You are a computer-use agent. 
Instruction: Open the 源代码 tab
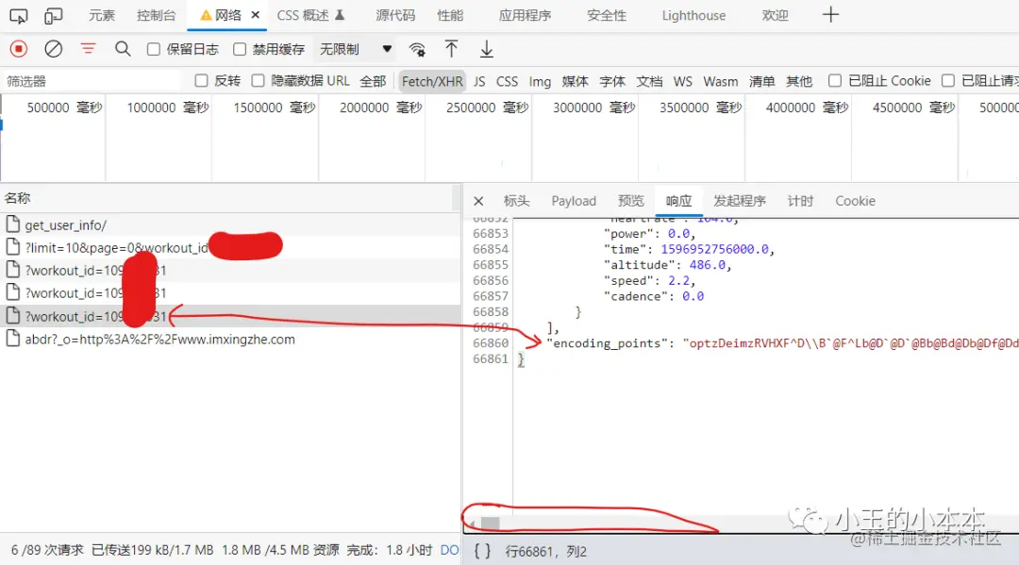395,16
